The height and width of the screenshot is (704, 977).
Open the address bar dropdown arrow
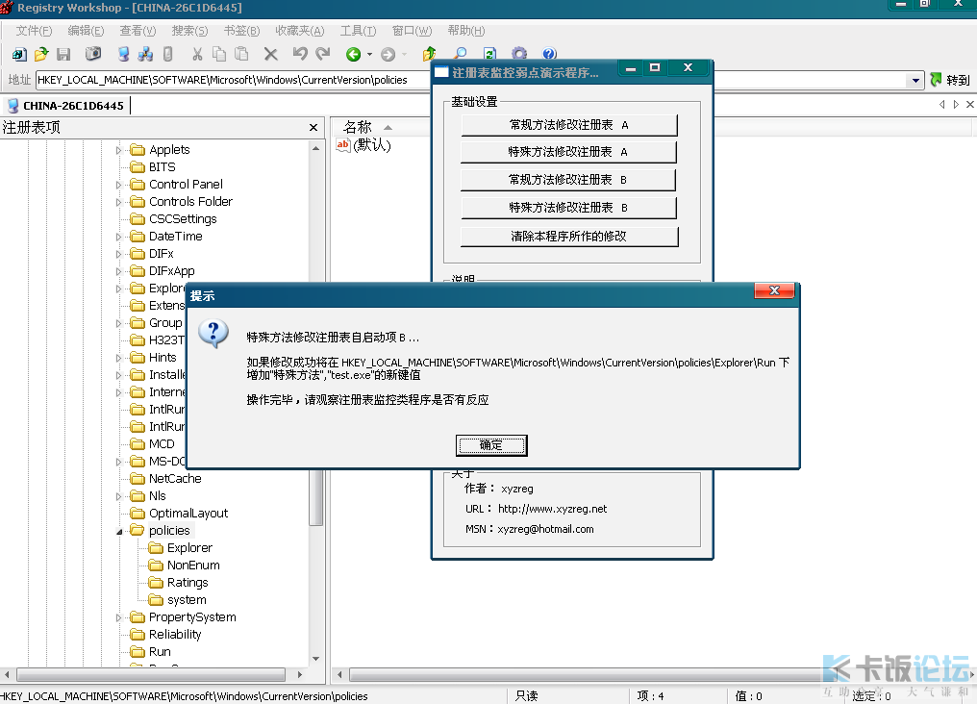pyautogui.click(x=915, y=81)
